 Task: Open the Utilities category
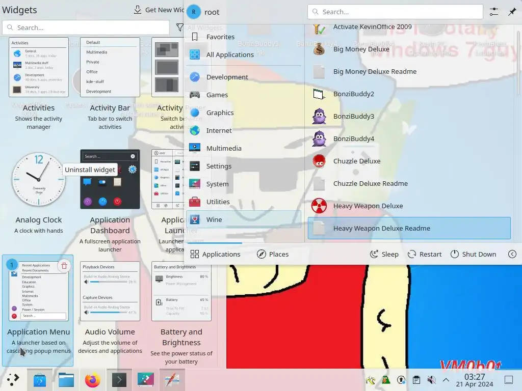[x=243, y=202]
